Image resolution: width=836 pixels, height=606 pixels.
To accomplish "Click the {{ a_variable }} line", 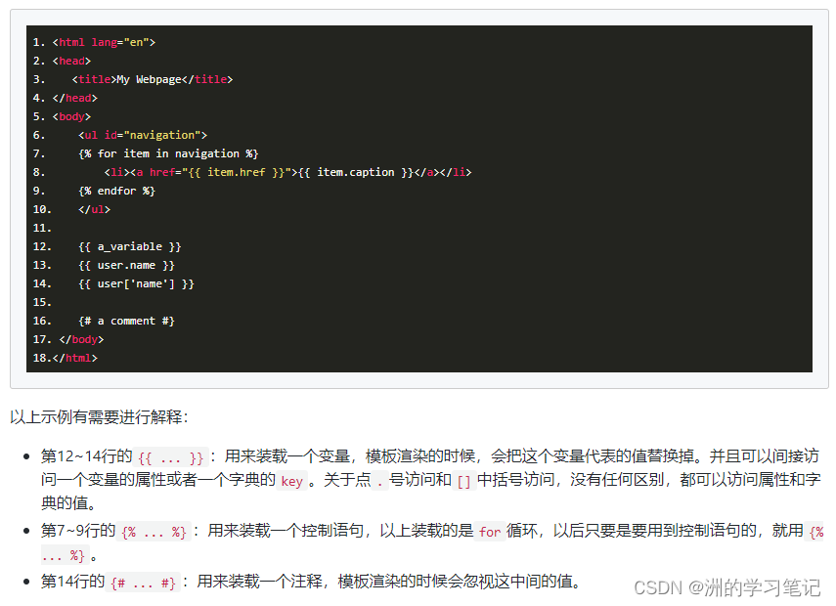I will click(130, 246).
